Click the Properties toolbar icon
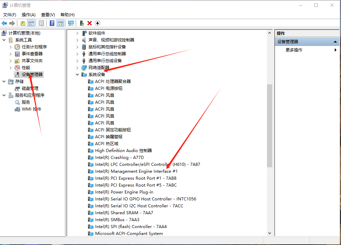Viewport: 341px width, 245px height. (x=41, y=23)
